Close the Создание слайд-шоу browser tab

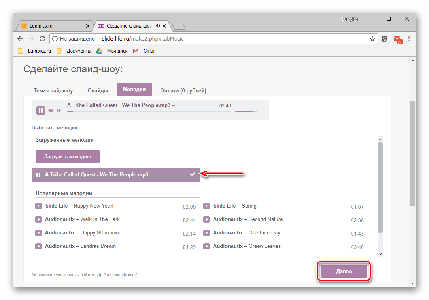point(164,26)
